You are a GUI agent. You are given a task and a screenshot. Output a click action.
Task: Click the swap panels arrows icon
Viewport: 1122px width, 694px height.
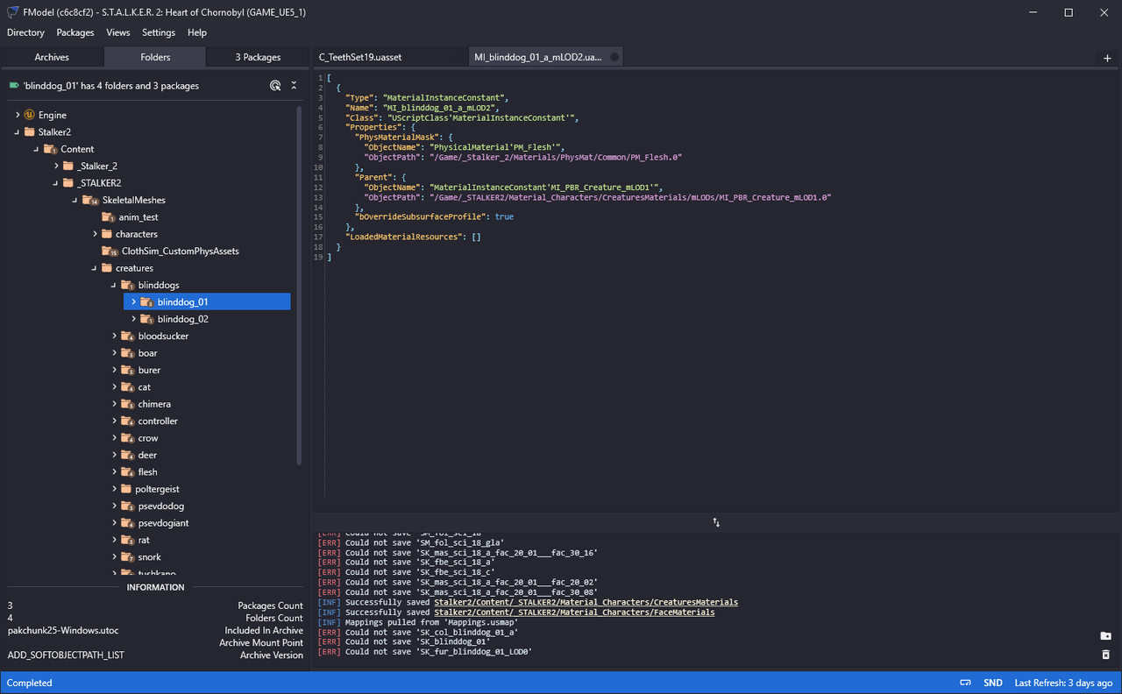tap(716, 522)
